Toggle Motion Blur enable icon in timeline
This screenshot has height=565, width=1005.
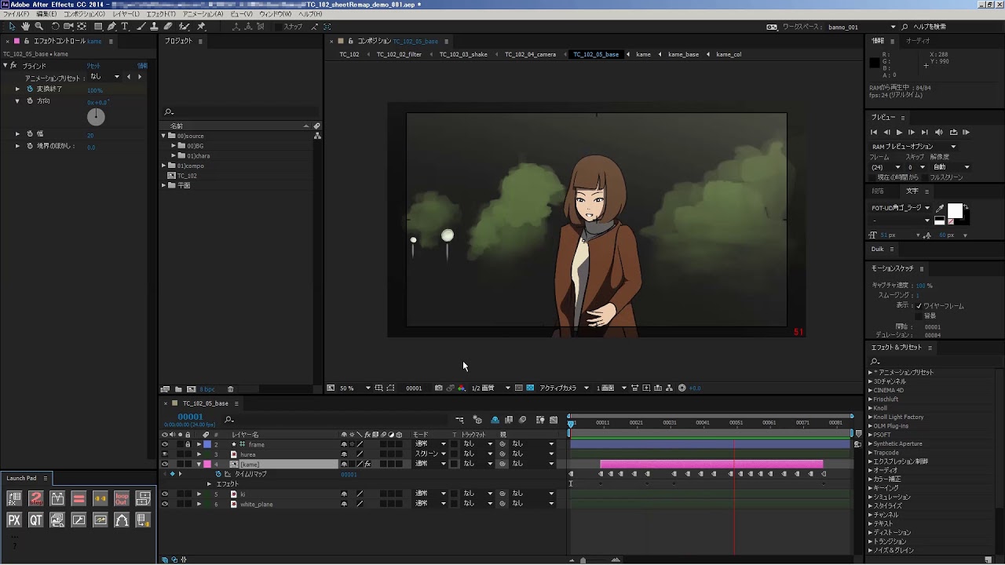click(x=522, y=420)
